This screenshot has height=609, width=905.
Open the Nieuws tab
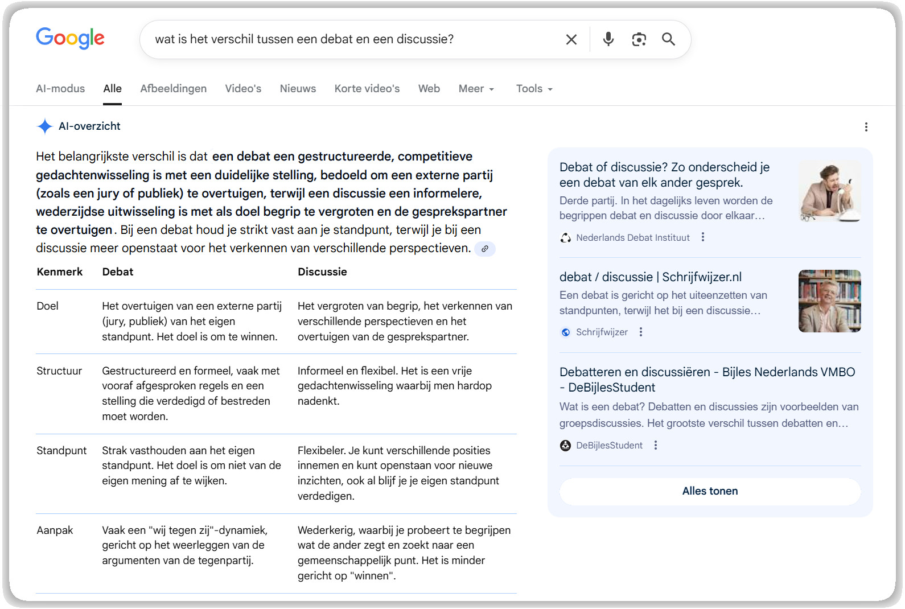[x=298, y=89]
